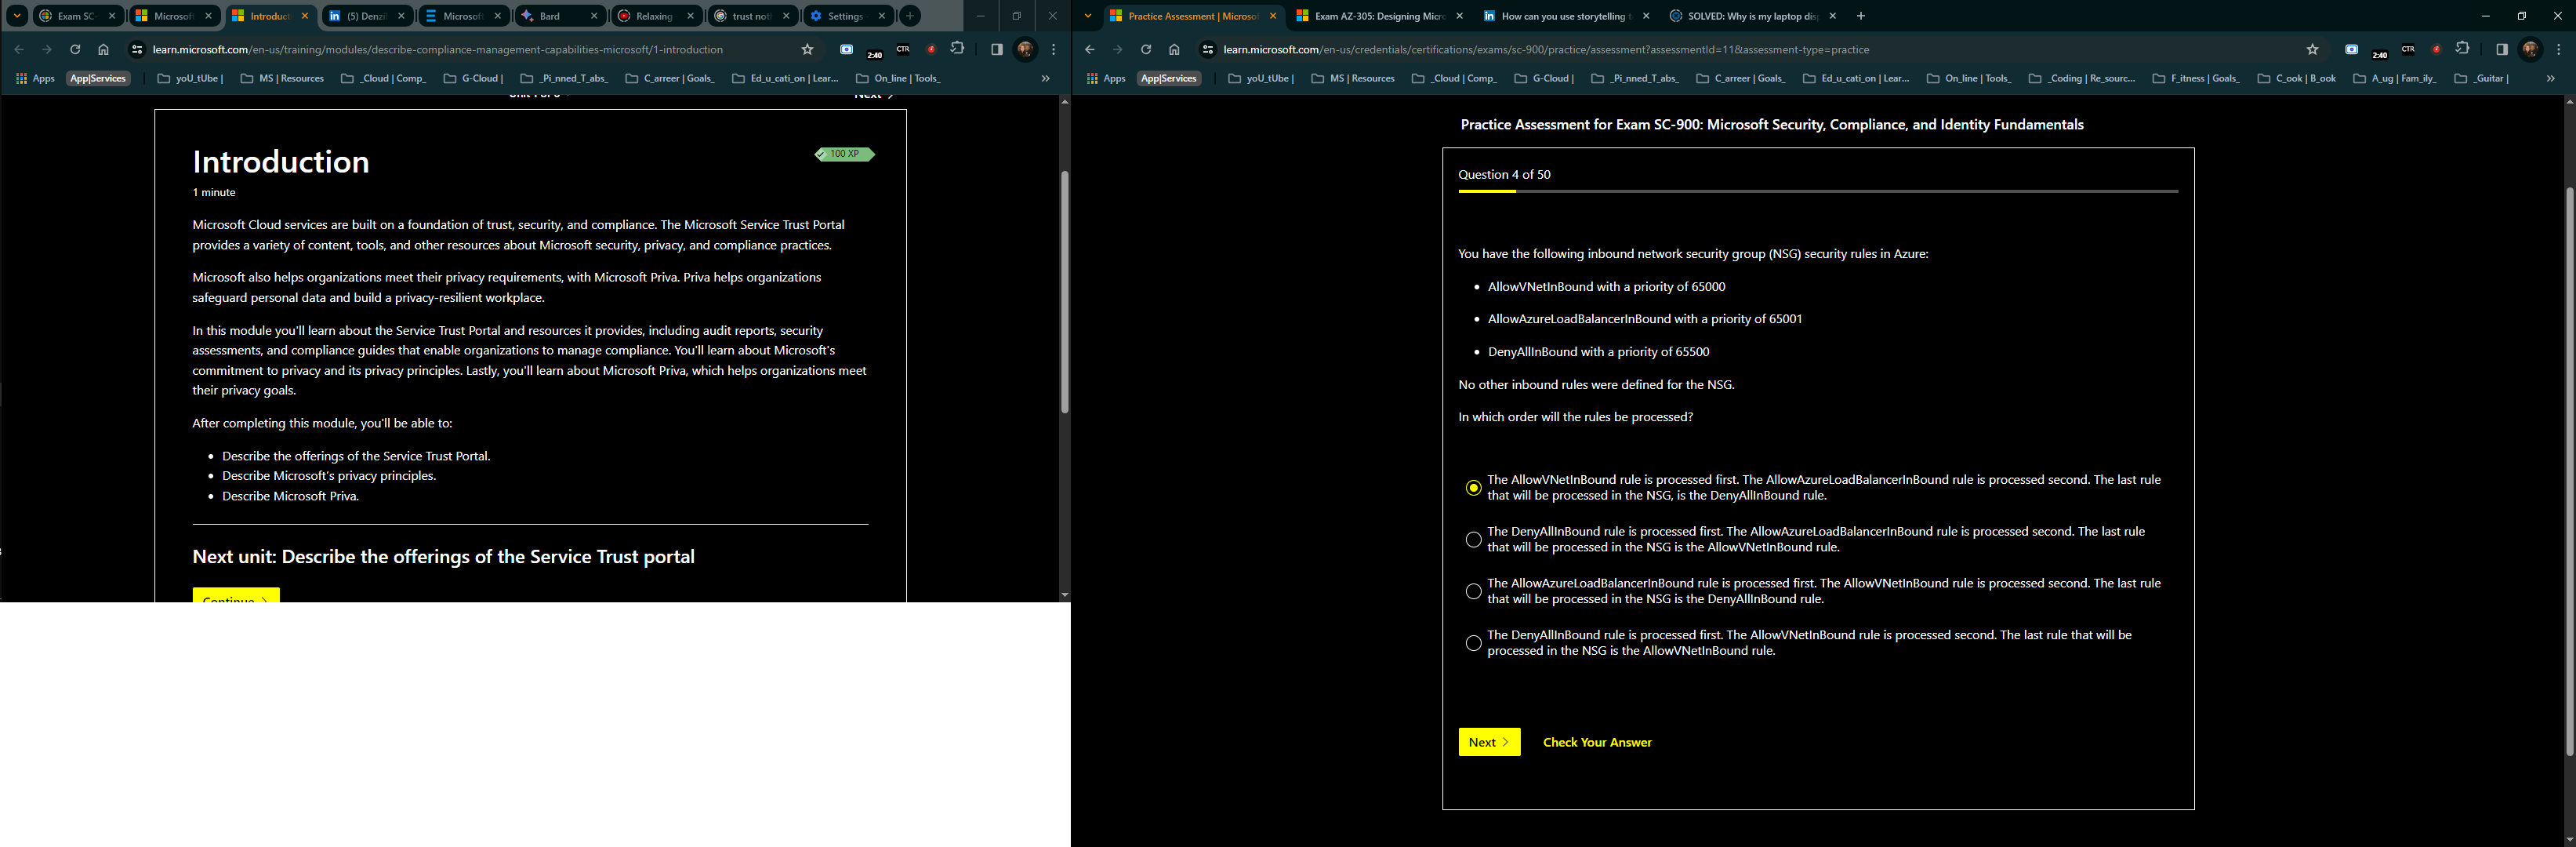
Task: Open profile avatar in left browser window
Action: click(1025, 49)
